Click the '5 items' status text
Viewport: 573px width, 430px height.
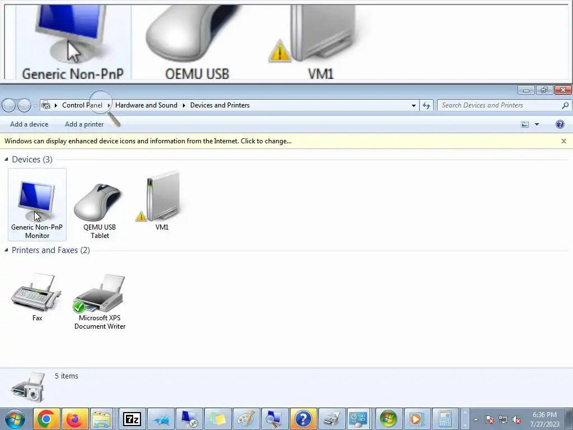(67, 376)
